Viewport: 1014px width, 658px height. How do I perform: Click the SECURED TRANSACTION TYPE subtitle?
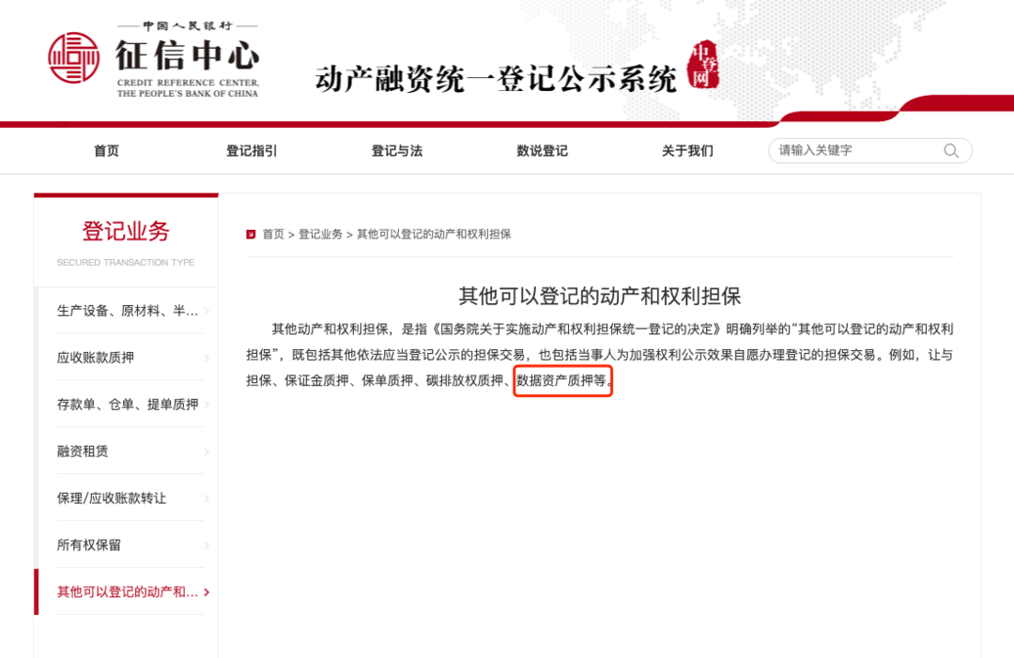[x=126, y=263]
